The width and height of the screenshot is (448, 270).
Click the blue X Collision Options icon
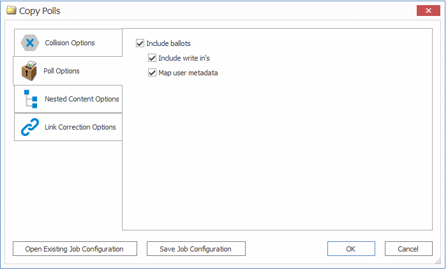[30, 43]
